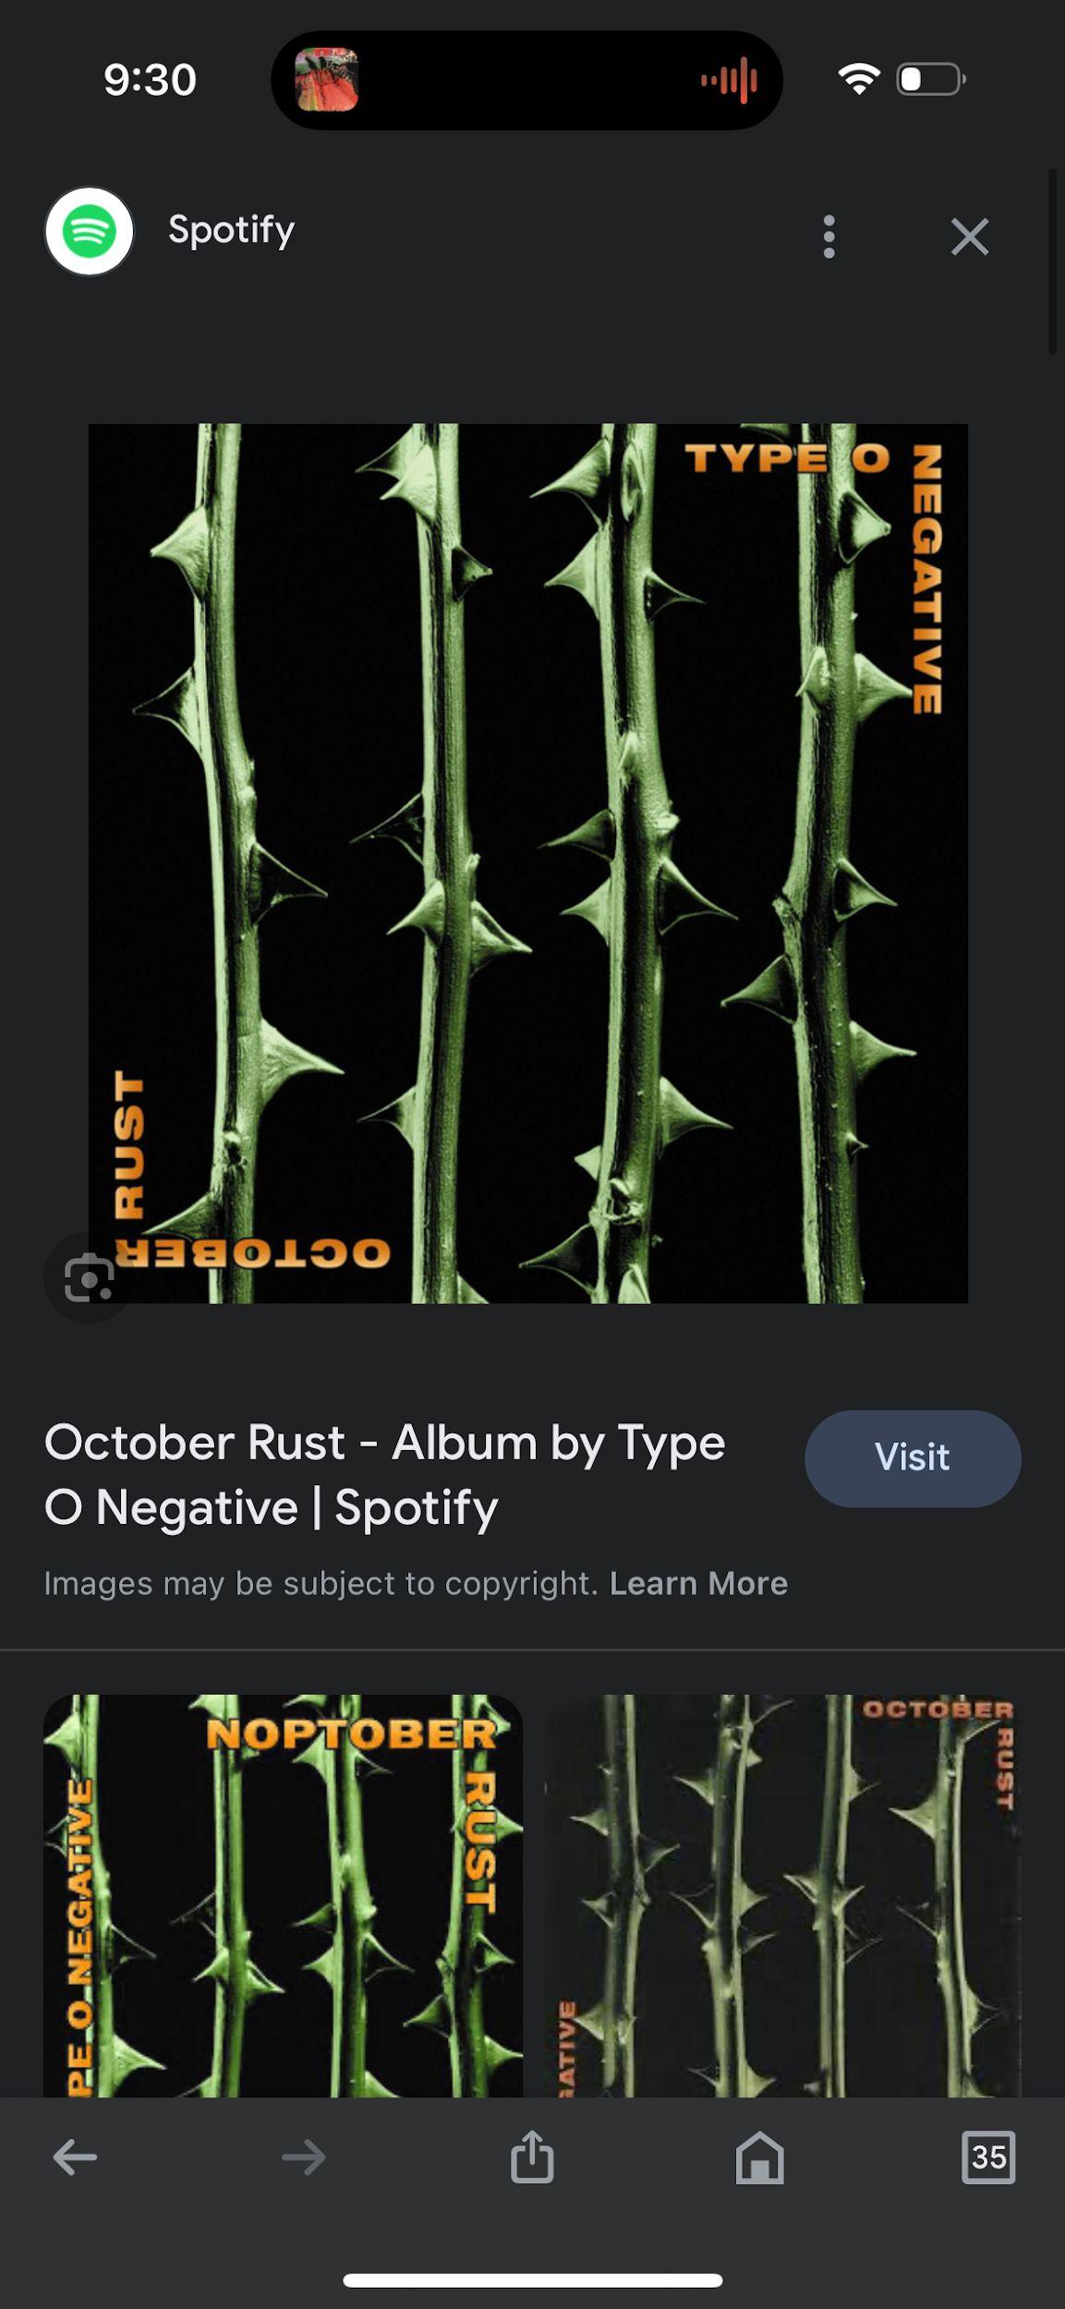The image size is (1065, 2309).
Task: Tap the Visit button
Action: pyautogui.click(x=913, y=1458)
